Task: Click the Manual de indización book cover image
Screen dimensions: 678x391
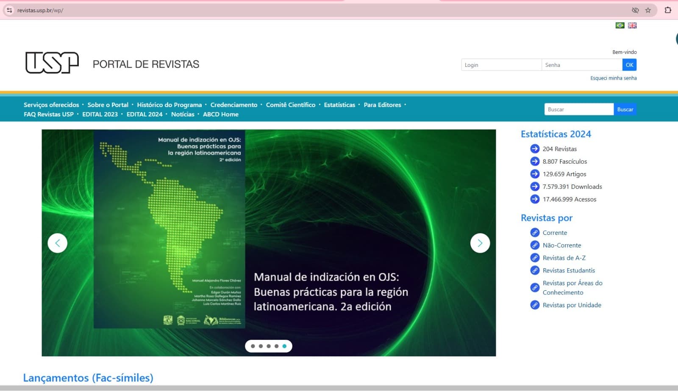Action: click(169, 229)
